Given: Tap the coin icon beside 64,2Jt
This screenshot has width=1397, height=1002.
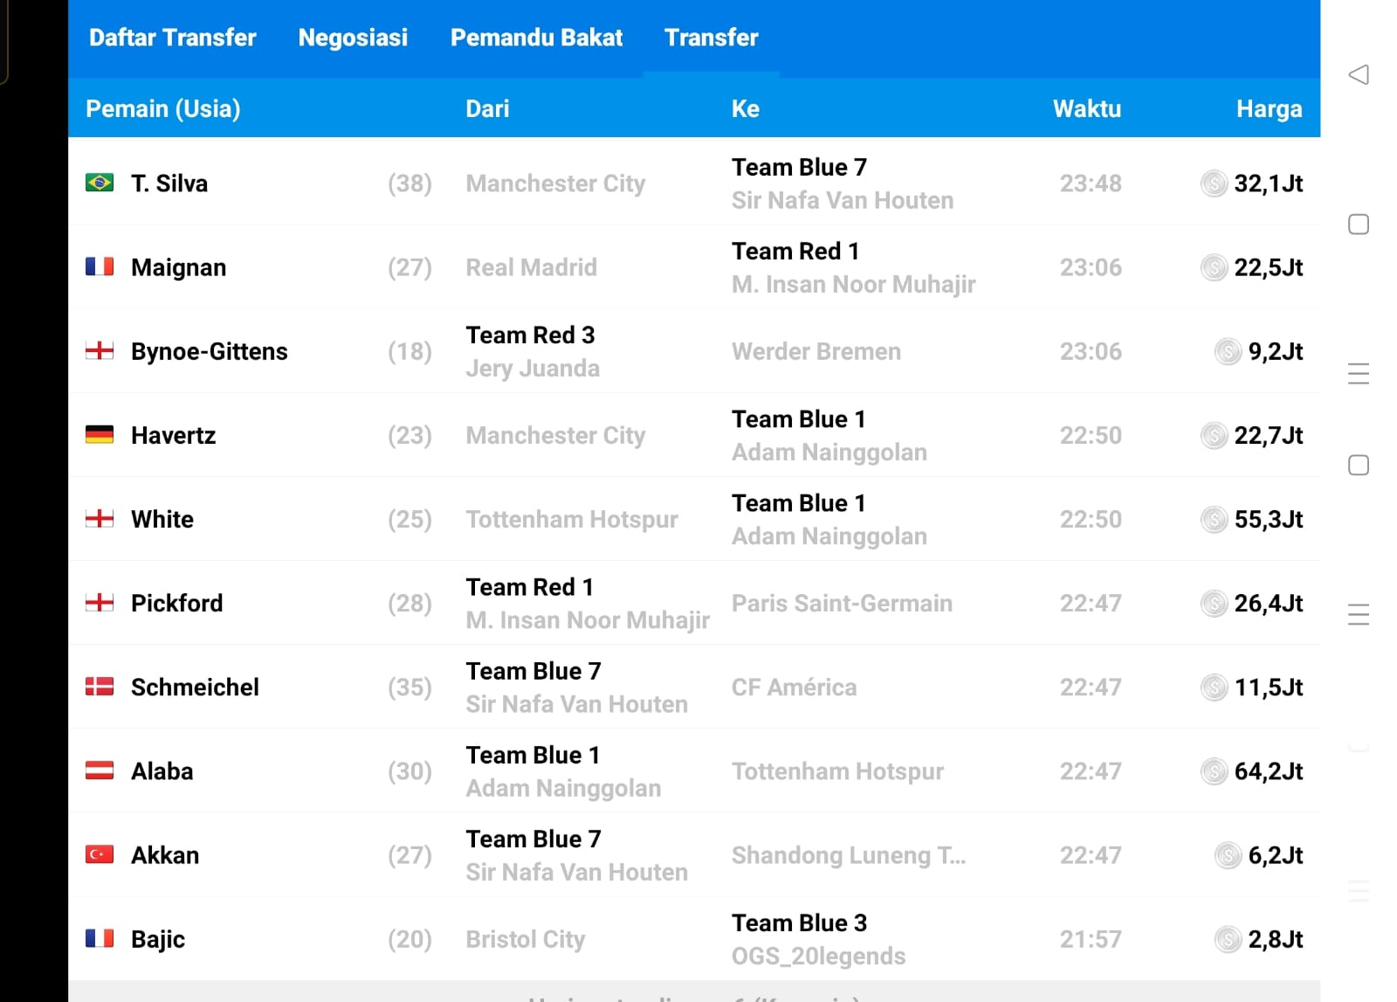Looking at the screenshot, I should (x=1214, y=771).
